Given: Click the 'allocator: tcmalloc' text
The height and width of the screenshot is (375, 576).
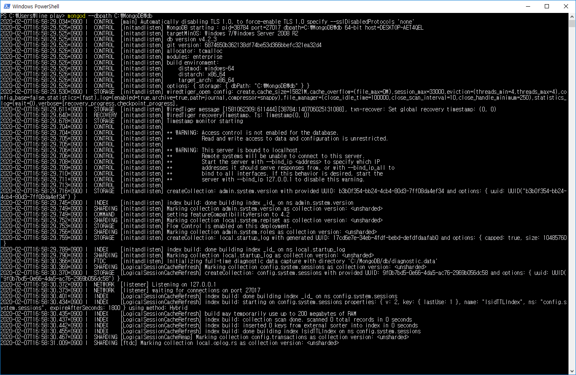Looking at the screenshot, I should coord(195,51).
